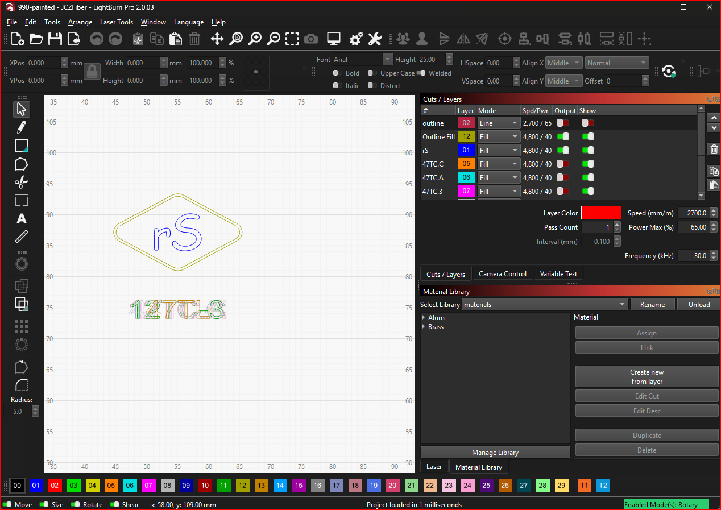The height and width of the screenshot is (510, 721).
Task: Click the Move laser to position target icon
Action: (504, 39)
